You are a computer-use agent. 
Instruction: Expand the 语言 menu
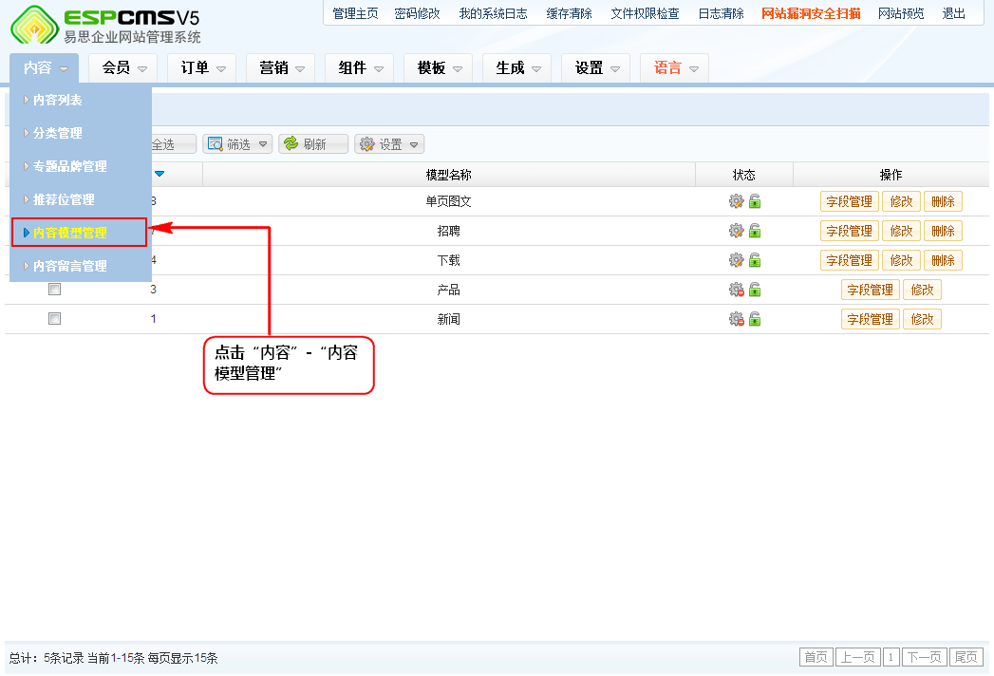(674, 67)
